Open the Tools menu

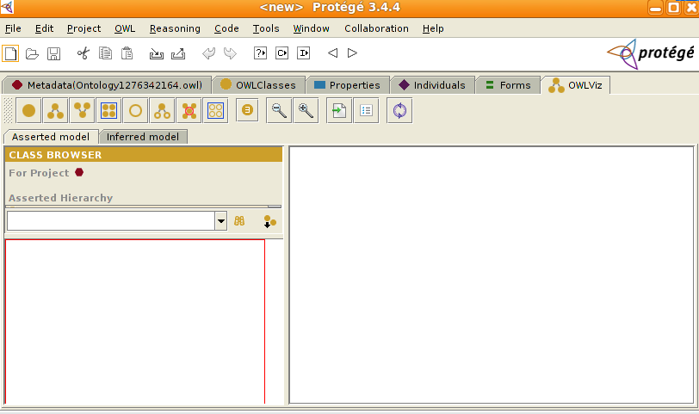(266, 28)
